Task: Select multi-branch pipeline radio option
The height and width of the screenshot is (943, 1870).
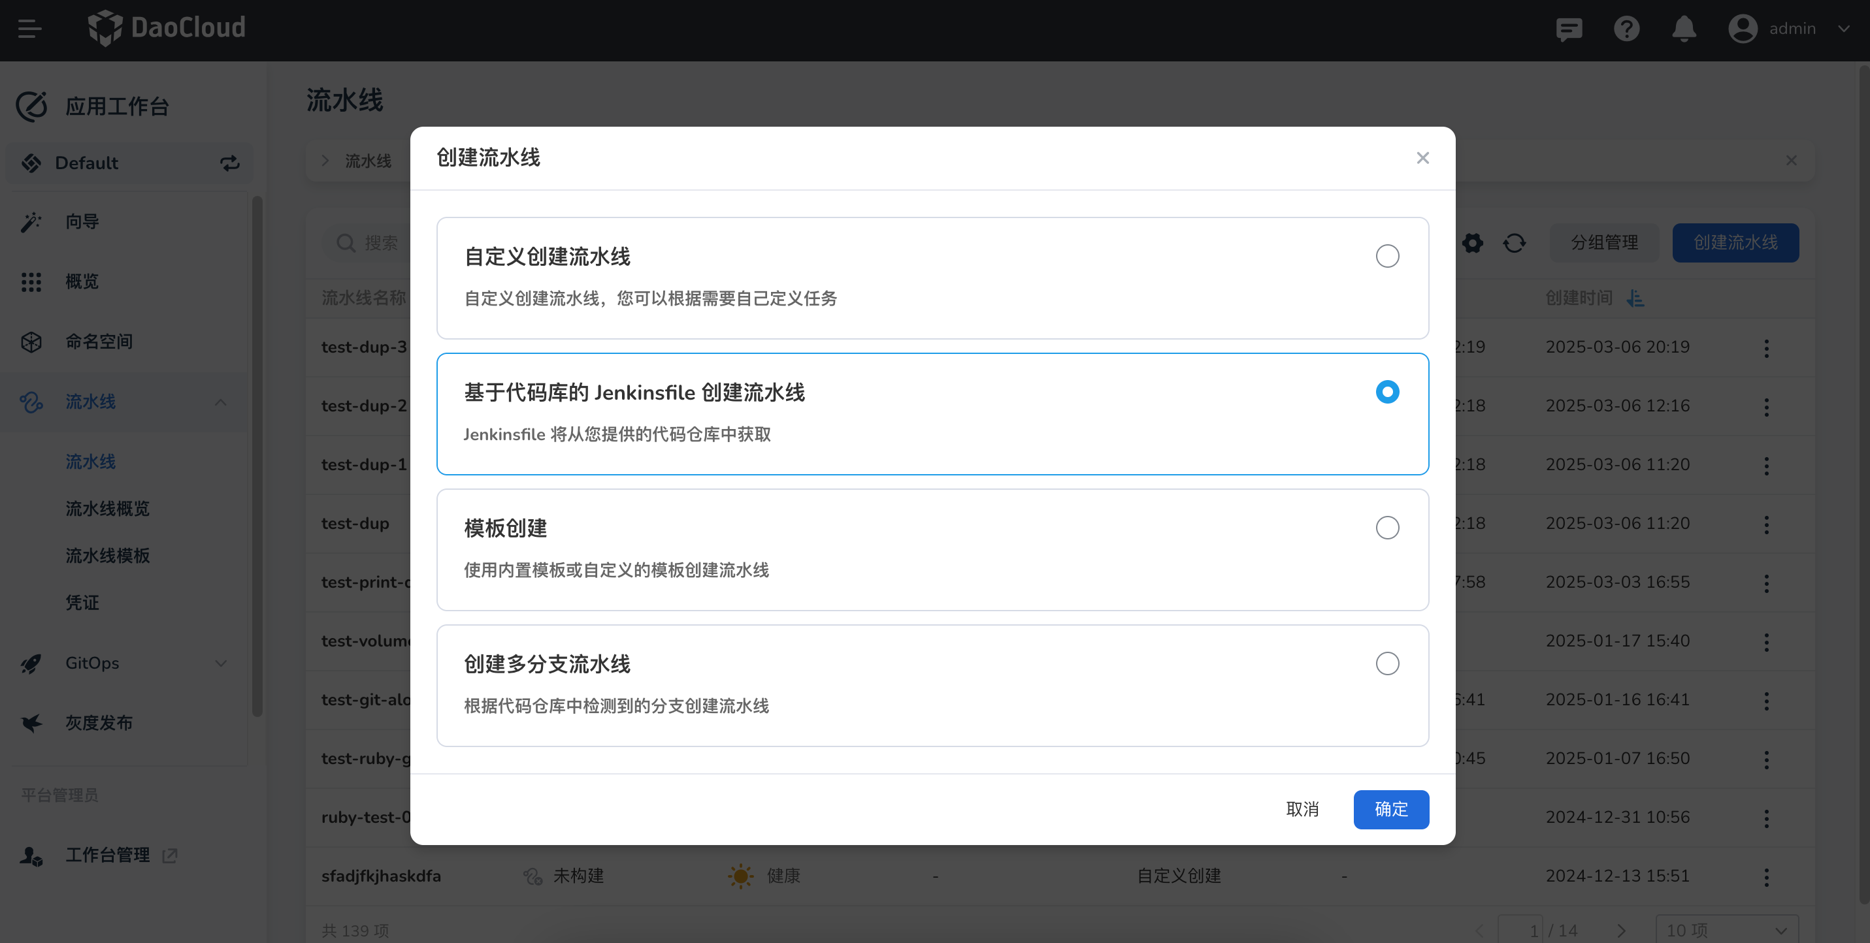Action: pos(1386,663)
